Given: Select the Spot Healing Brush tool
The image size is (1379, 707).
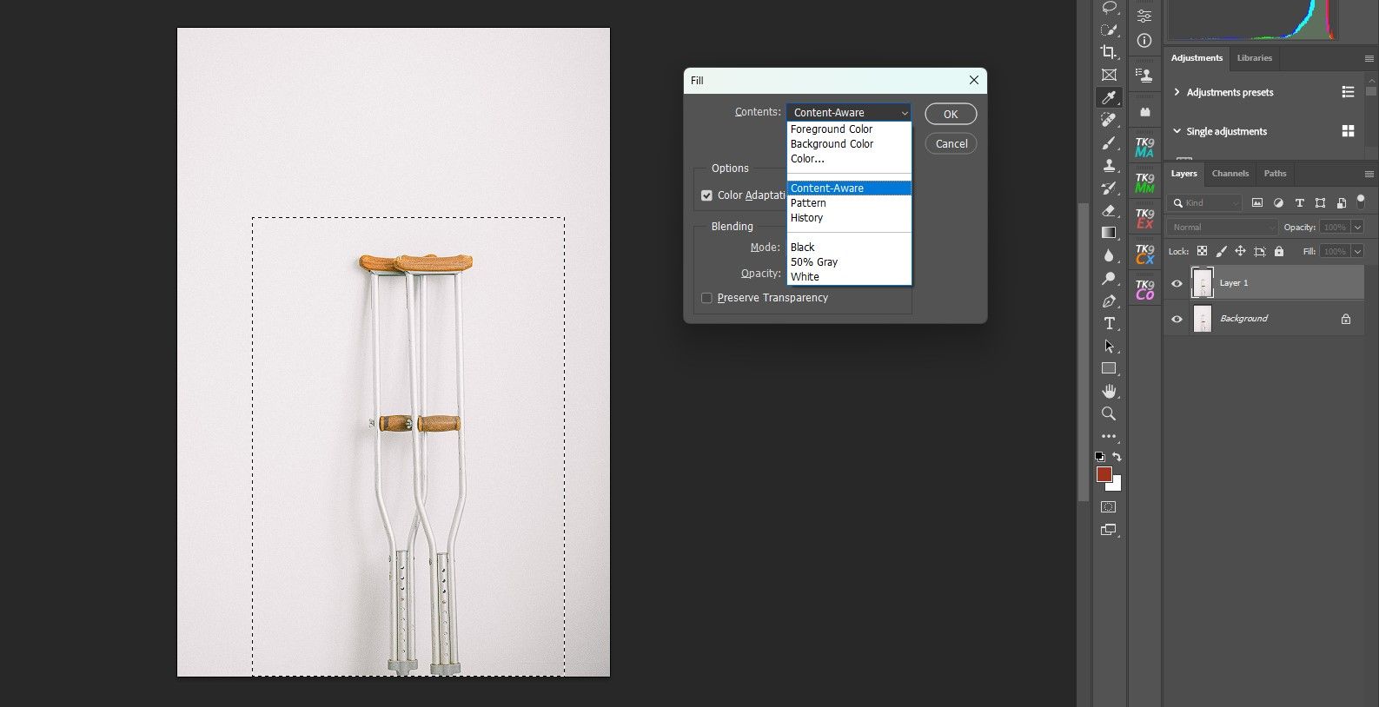Looking at the screenshot, I should pos(1109,120).
